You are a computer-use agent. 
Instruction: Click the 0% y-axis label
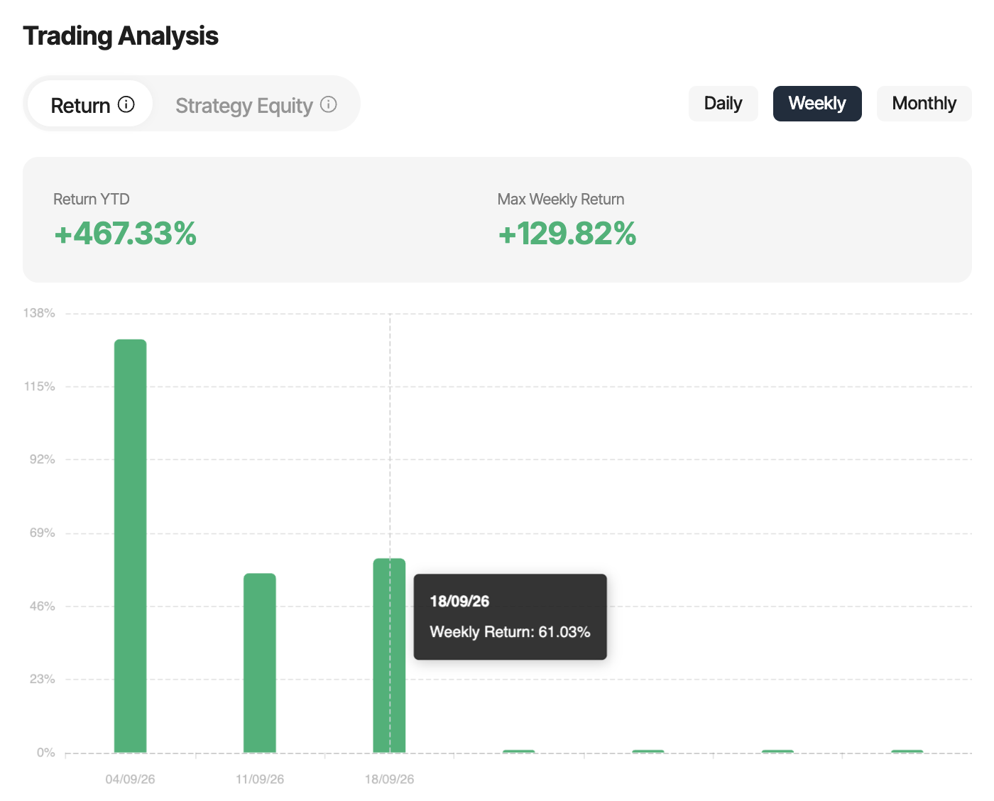pyautogui.click(x=45, y=753)
